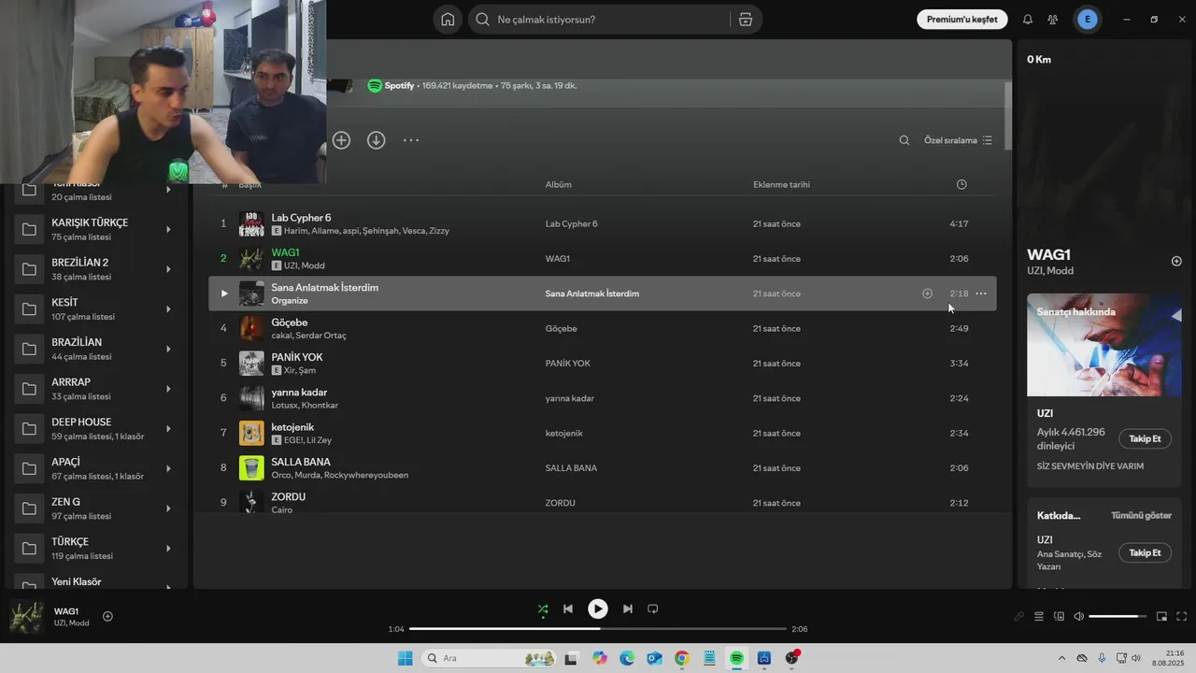Click the Premium'u keşfet button
Image resolution: width=1196 pixels, height=673 pixels.
962,20
